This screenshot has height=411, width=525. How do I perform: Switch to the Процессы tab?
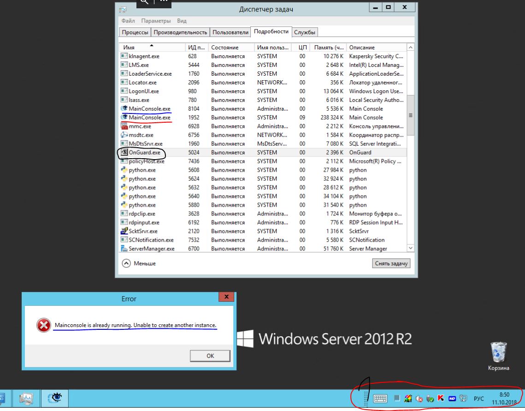pyautogui.click(x=135, y=32)
